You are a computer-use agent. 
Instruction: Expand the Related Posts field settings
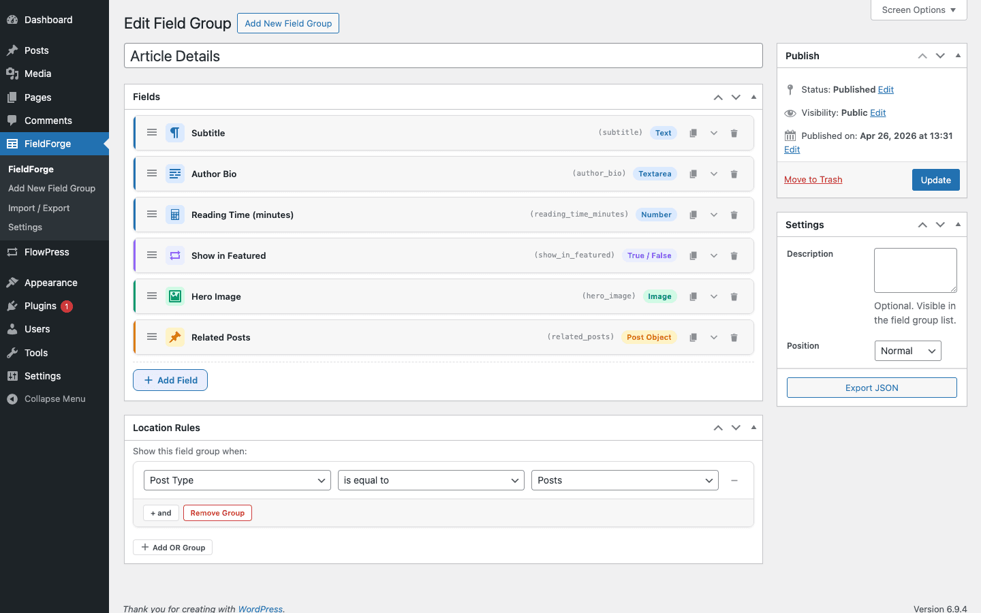click(713, 337)
